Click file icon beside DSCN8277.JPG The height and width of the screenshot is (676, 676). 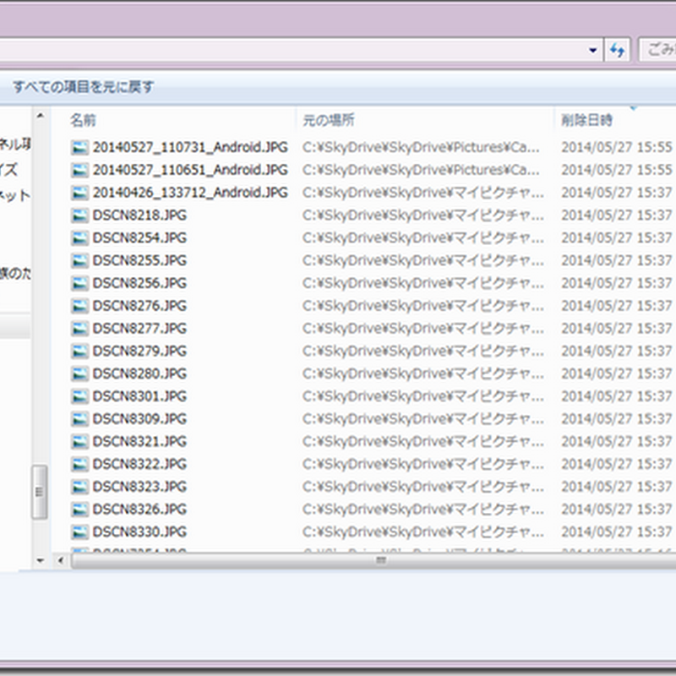pyautogui.click(x=79, y=329)
